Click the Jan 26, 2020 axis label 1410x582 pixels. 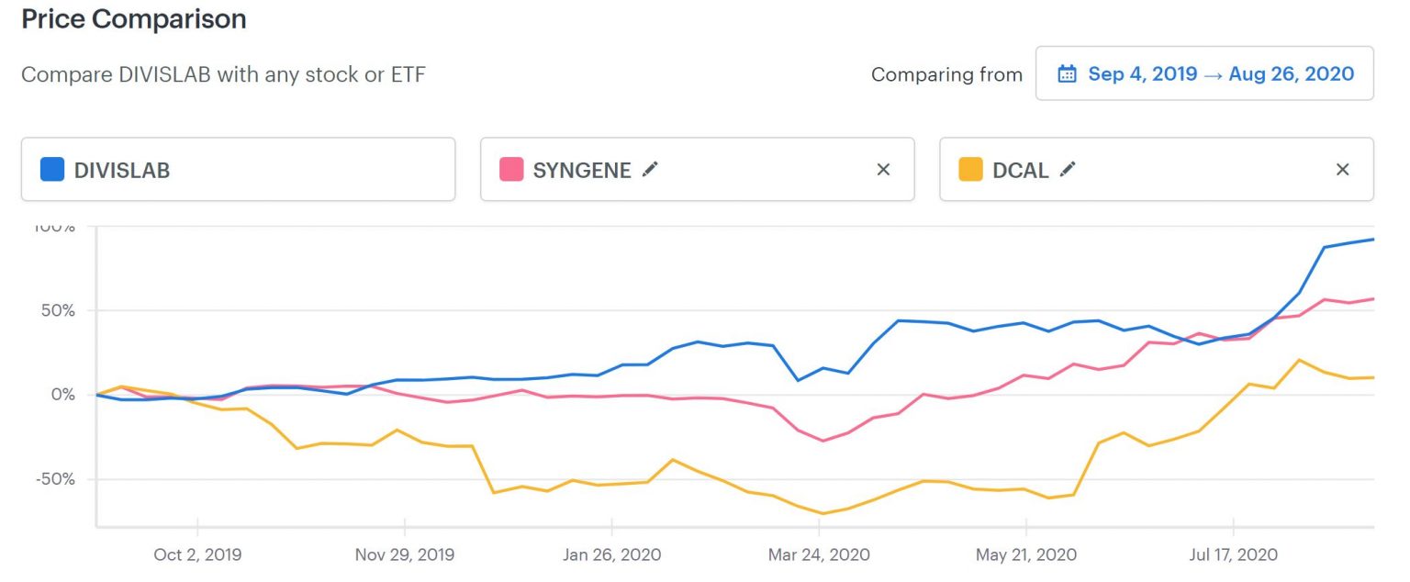click(x=612, y=555)
